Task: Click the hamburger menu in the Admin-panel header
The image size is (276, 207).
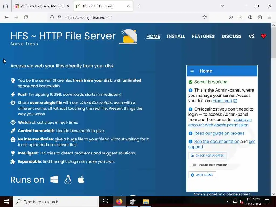Action: pyautogui.click(x=192, y=71)
